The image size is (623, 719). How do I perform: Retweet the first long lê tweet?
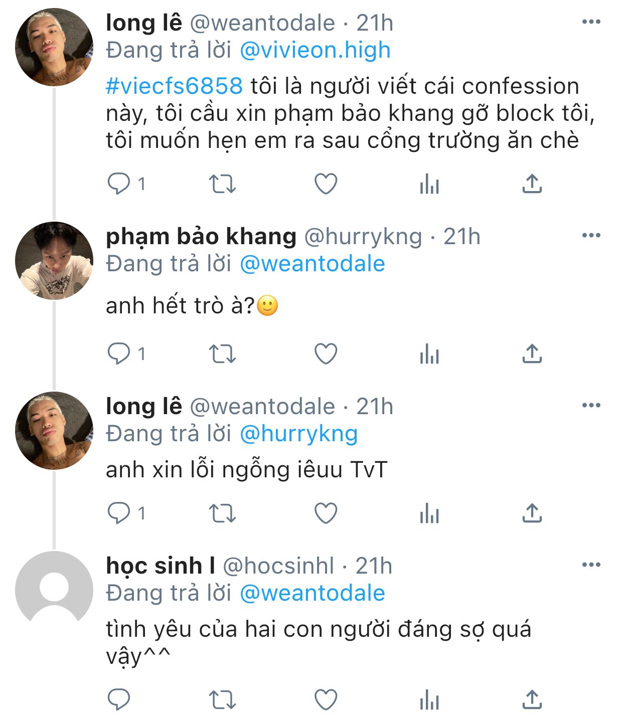coord(222,184)
